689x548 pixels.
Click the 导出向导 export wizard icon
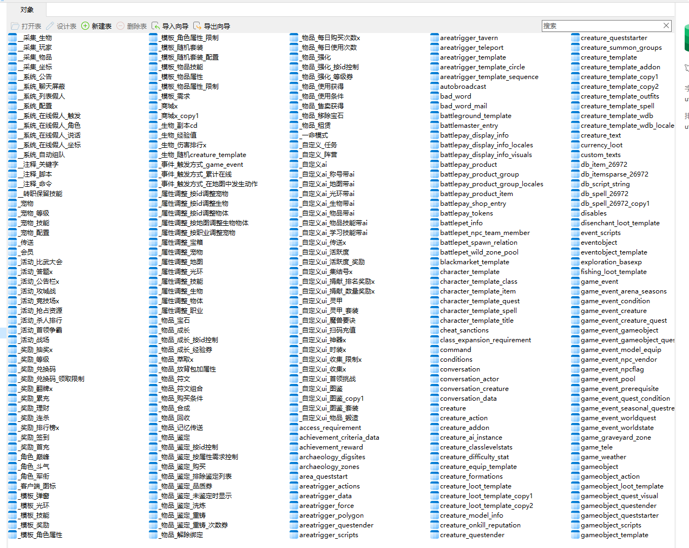pos(198,26)
